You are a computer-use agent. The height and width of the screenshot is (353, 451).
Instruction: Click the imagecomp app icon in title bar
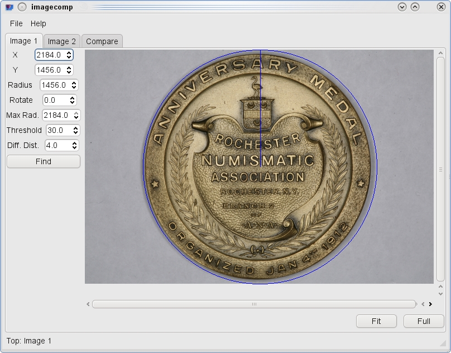coord(9,7)
